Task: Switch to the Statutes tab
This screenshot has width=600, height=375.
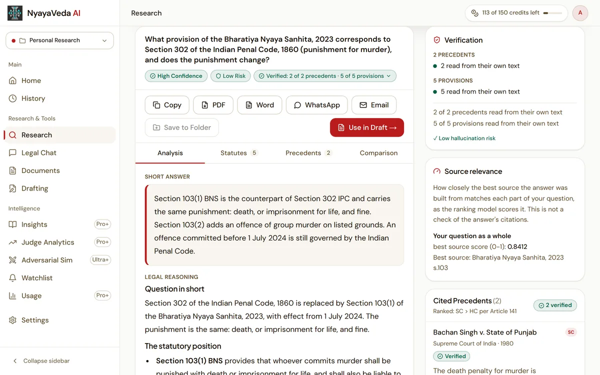Action: click(239, 153)
